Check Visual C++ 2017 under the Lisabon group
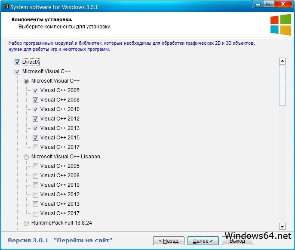Screen dimensions: 295x250 coord(35,213)
